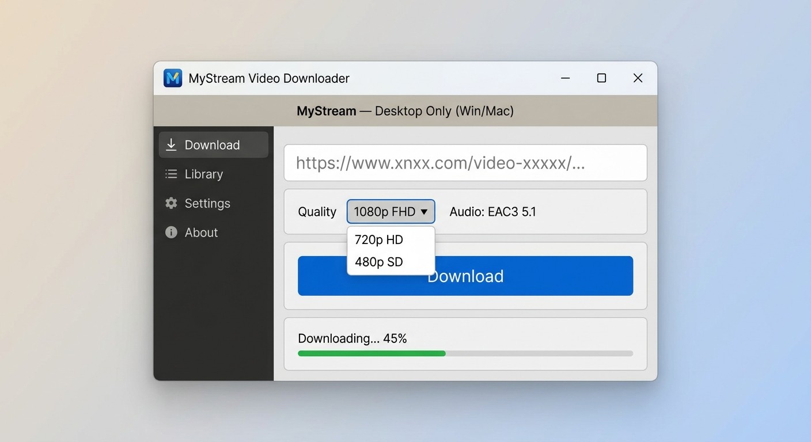Click the Desktop Only (Win/Mac) banner text
The width and height of the screenshot is (811, 442).
[444, 111]
